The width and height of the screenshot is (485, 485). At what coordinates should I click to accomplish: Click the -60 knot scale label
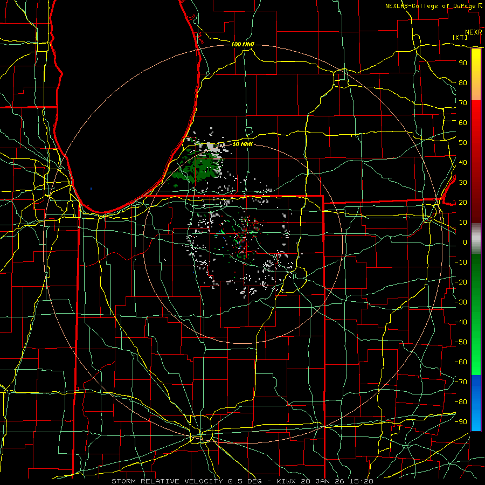(x=461, y=362)
